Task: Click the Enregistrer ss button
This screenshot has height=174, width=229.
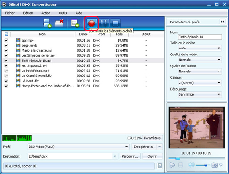Action: point(143,147)
